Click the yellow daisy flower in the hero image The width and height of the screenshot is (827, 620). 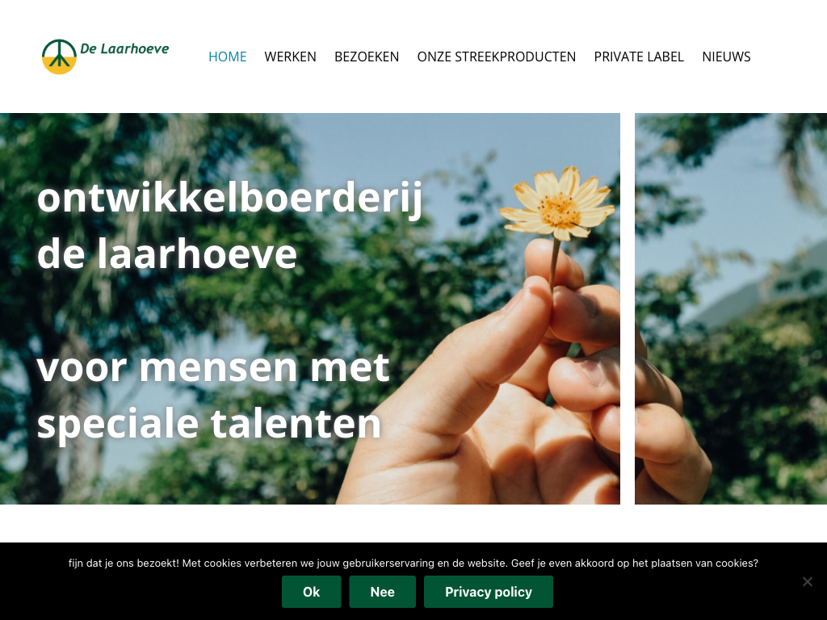tap(558, 203)
